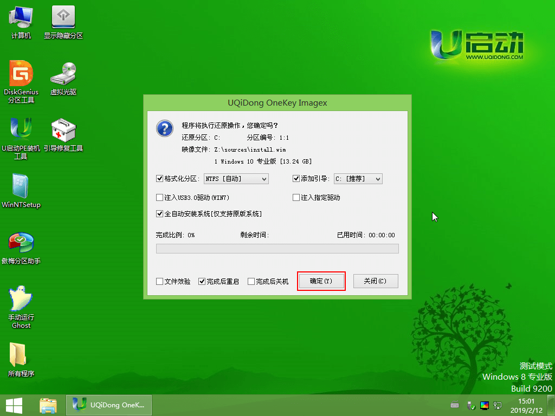Viewport: 555px width, 416px height.
Task: Open the NTFS format dropdown
Action: click(264, 178)
